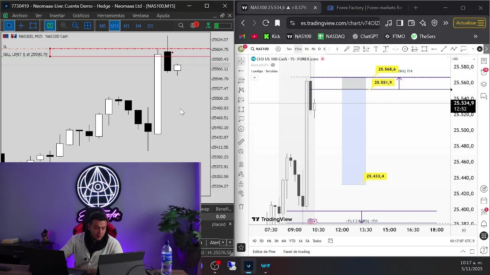
Task: Set MetaTrader timeframe to M15
Action: pyautogui.click(x=114, y=26)
